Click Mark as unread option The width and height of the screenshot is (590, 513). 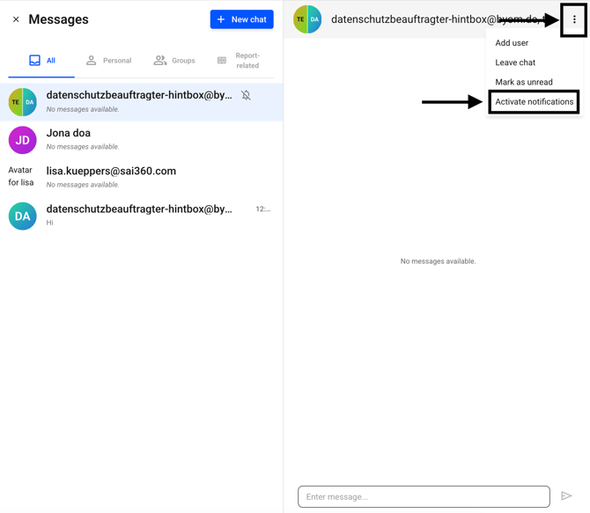coord(524,82)
